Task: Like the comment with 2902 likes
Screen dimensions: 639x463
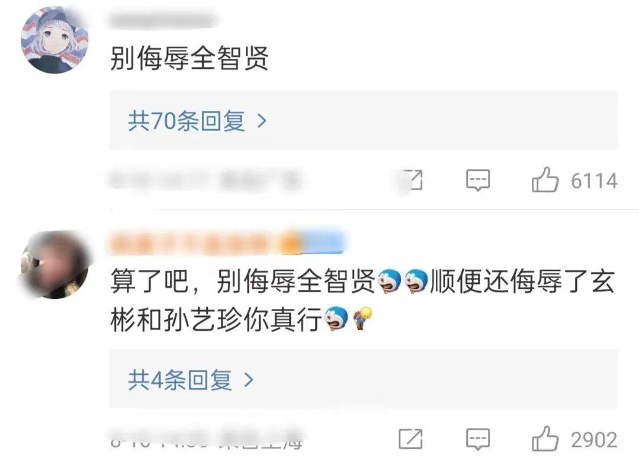Action: click(x=545, y=439)
